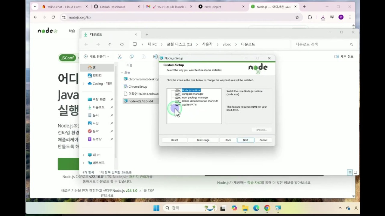Reload the nodejs.org page in Chrome
The image size is (385, 216).
point(53,17)
